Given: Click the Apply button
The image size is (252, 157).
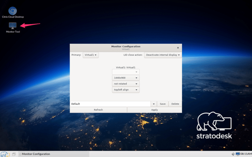Looking at the screenshot, I should pos(155,110).
